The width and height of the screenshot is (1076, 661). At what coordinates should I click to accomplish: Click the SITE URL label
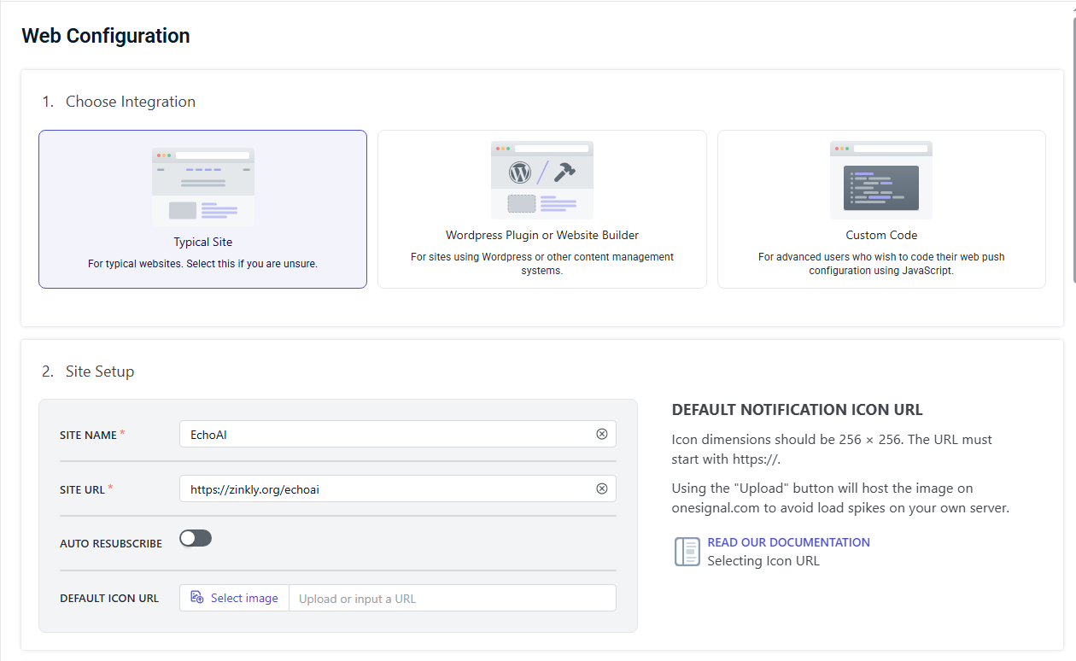[83, 489]
